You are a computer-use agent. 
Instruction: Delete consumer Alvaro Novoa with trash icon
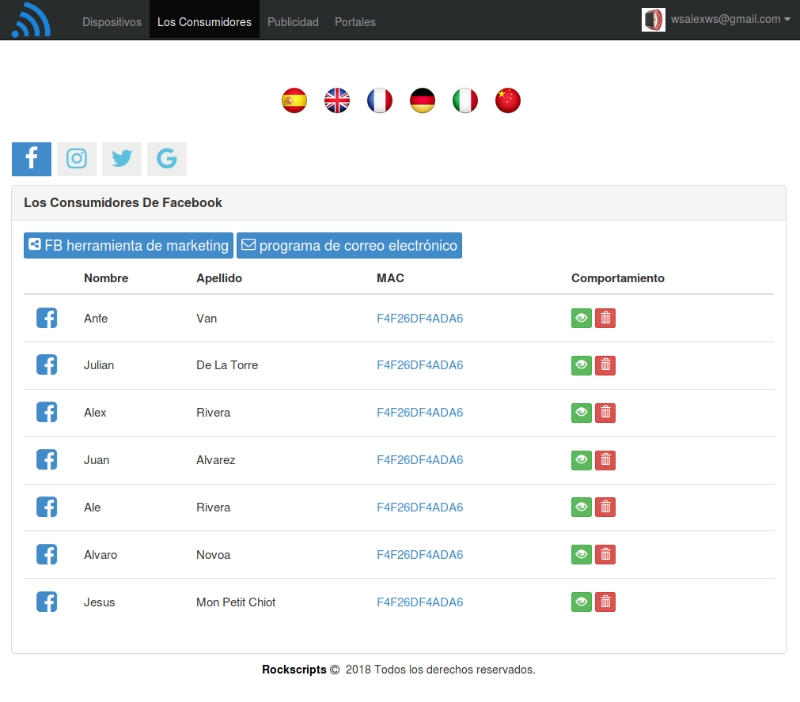point(605,555)
